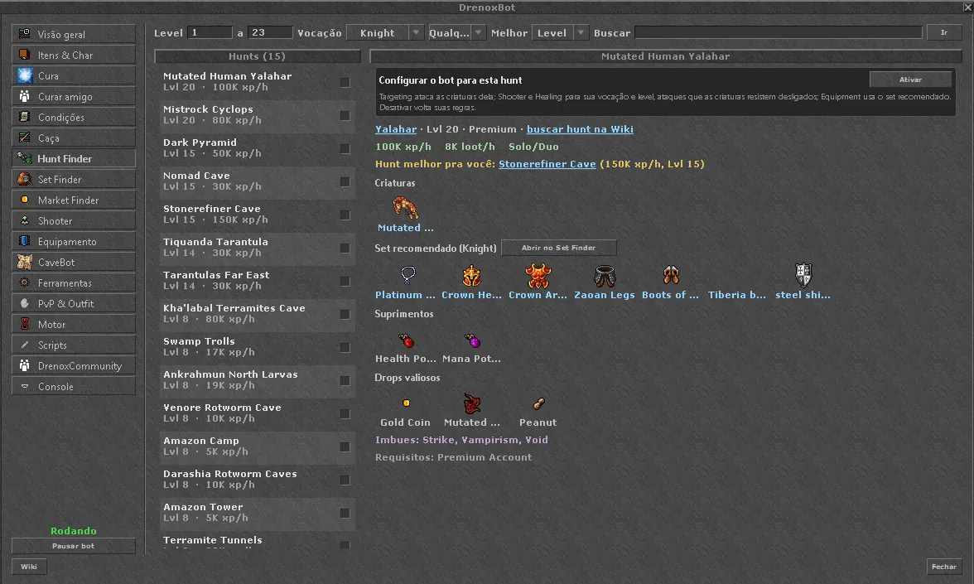
Task: Open the Yalahar location link
Action: point(396,129)
